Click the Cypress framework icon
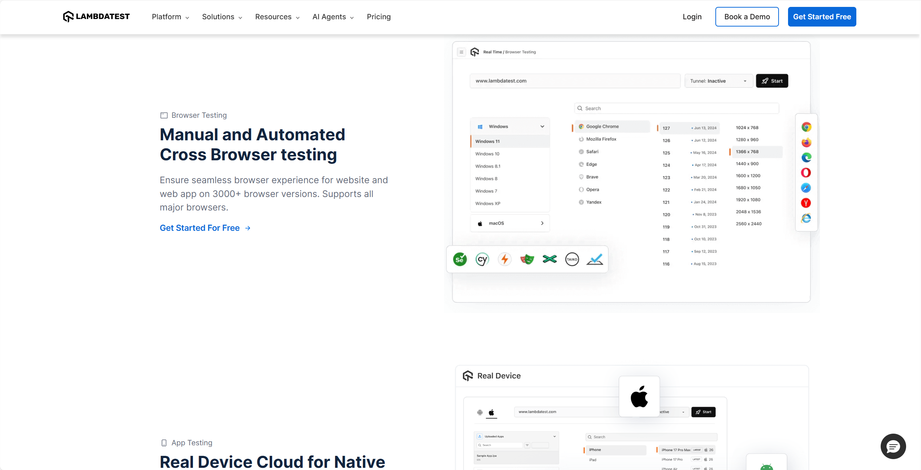 482,259
